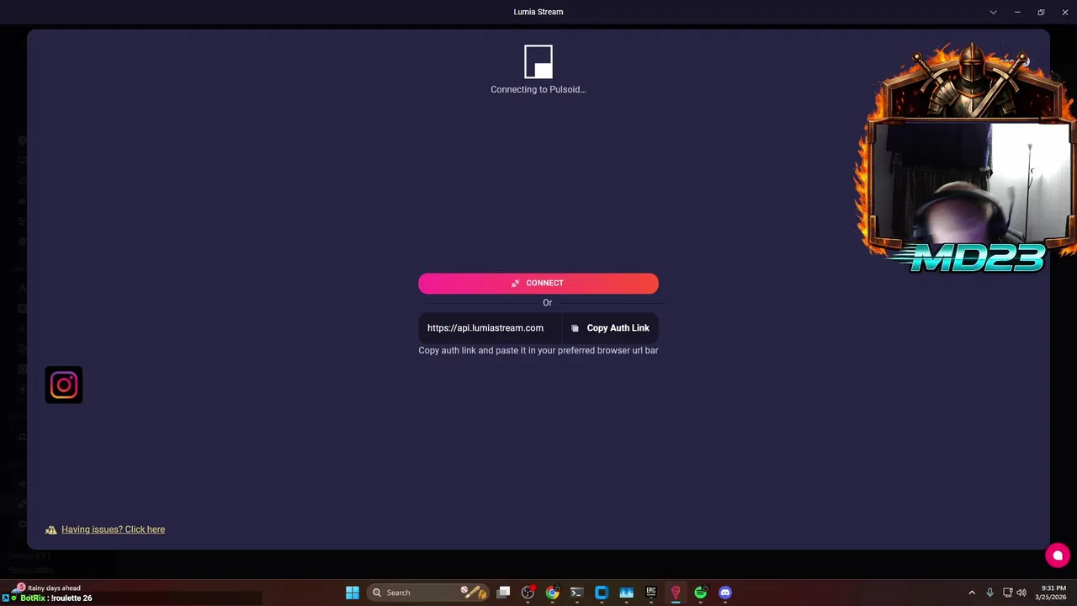Click the Lumia Stream title text
The height and width of the screenshot is (606, 1077).
[538, 12]
